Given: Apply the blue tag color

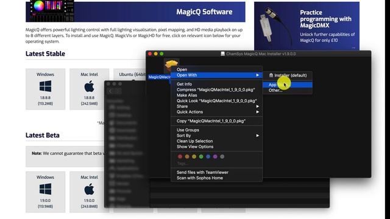Looking at the screenshot, I should coord(208,156).
